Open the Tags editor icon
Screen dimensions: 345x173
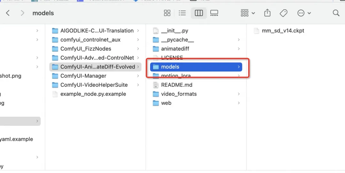click(284, 13)
